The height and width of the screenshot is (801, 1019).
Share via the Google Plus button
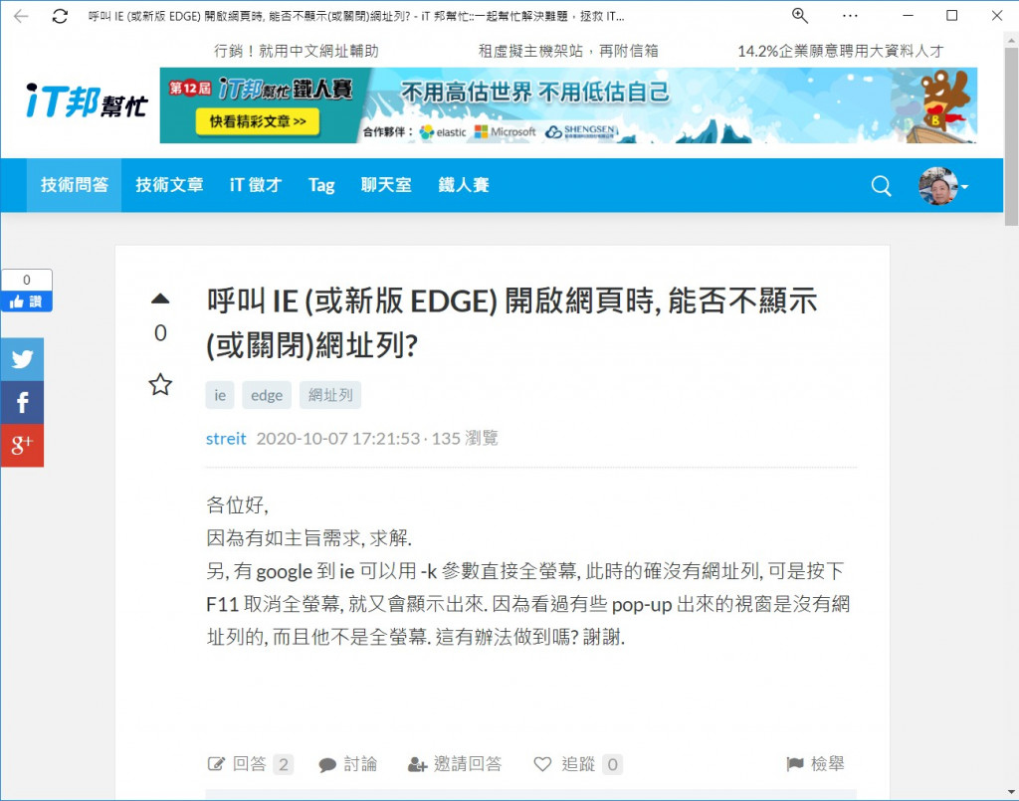tap(22, 446)
